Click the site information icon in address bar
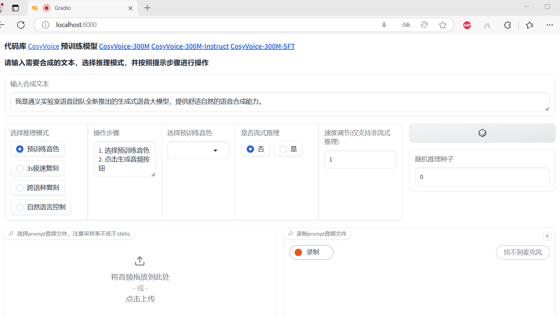The height and width of the screenshot is (316, 560). pos(45,25)
